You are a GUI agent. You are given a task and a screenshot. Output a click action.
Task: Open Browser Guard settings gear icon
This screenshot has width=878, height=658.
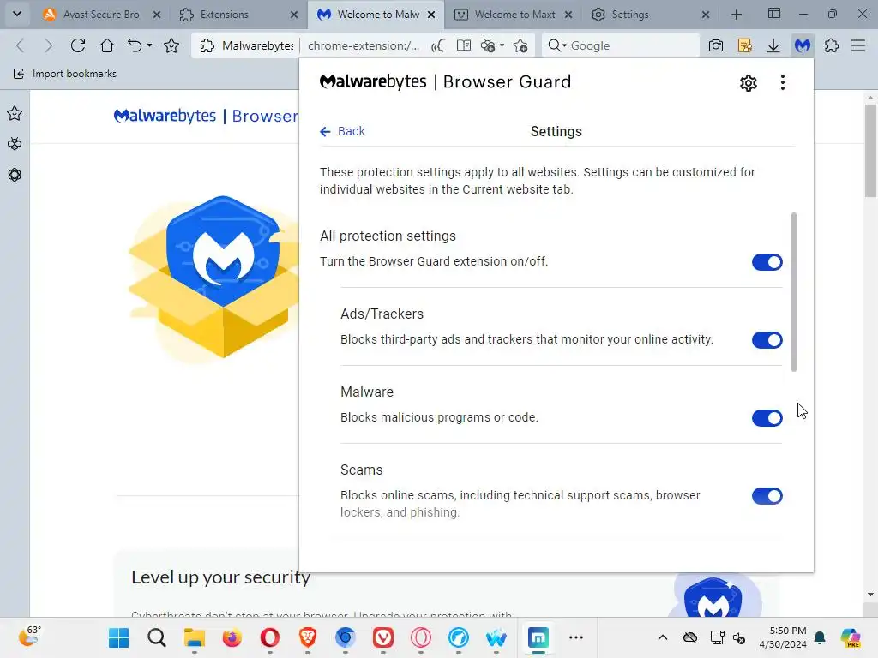pos(748,83)
